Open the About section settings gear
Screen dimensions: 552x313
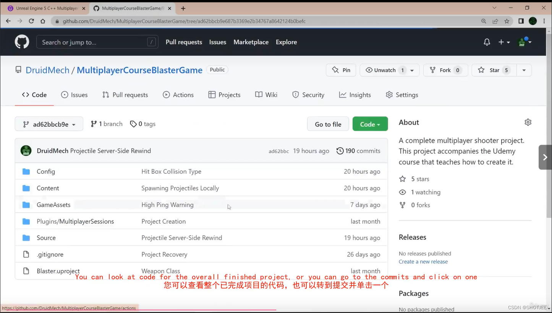[x=528, y=123]
